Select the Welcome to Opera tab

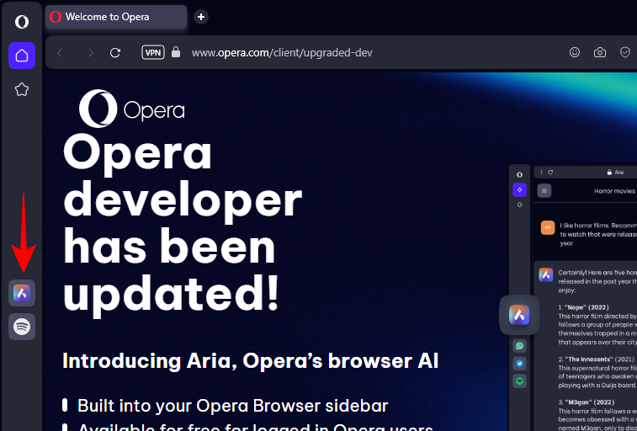click(115, 17)
